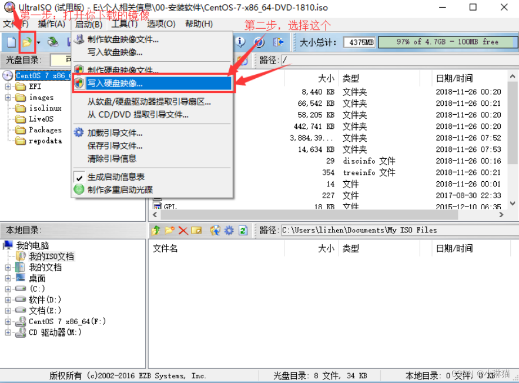This screenshot has width=519, height=383.
Task: Click the local rename folder icon
Action: tap(196, 230)
